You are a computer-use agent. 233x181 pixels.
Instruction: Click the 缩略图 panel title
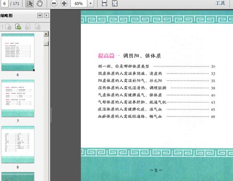click(x=6, y=16)
